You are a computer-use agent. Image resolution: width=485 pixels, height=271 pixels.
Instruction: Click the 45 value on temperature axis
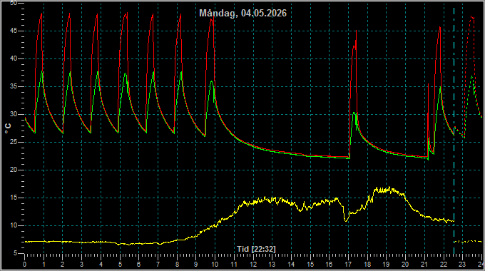[14, 31]
